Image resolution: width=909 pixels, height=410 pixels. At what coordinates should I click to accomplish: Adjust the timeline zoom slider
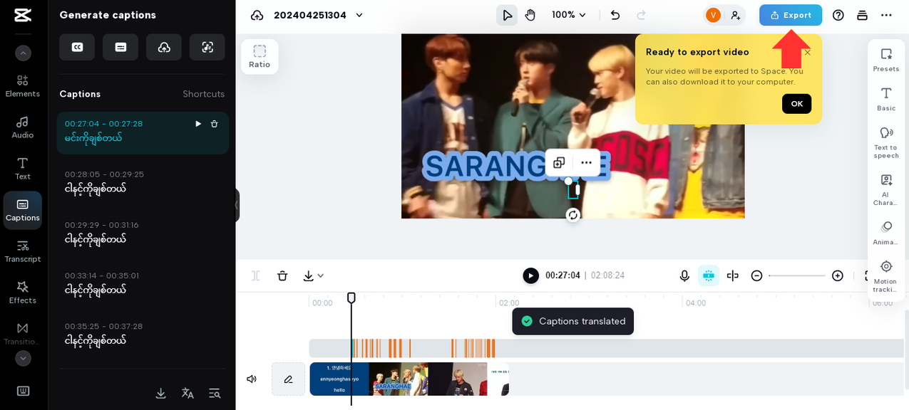click(x=797, y=275)
